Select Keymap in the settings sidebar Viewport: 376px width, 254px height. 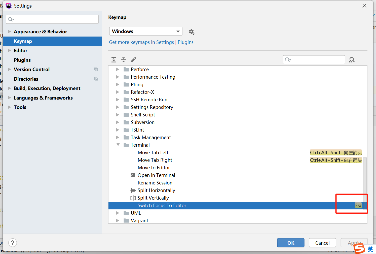tap(52, 41)
